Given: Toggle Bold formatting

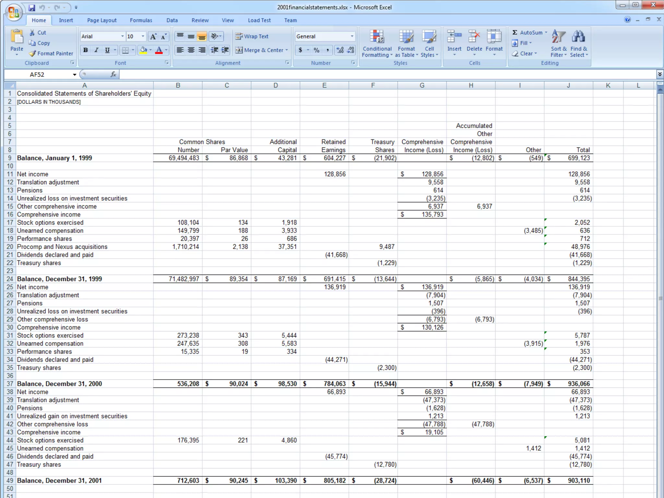Looking at the screenshot, I should 85,50.
